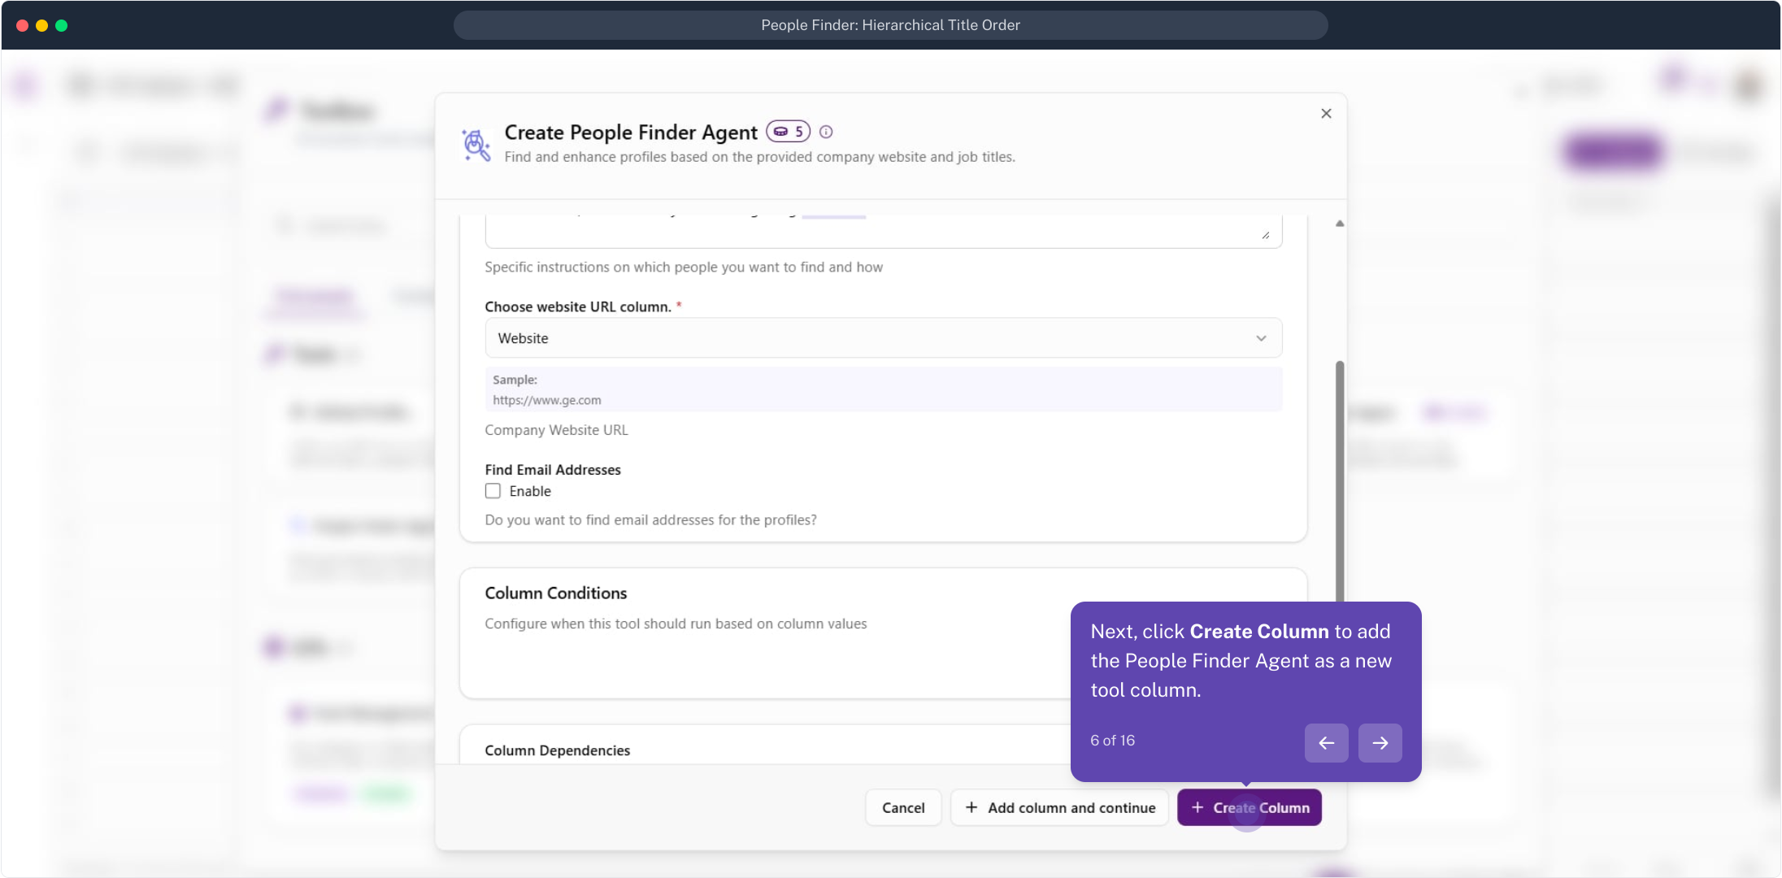Click the Column Dependencies section heading
The width and height of the screenshot is (1782, 878).
point(558,750)
